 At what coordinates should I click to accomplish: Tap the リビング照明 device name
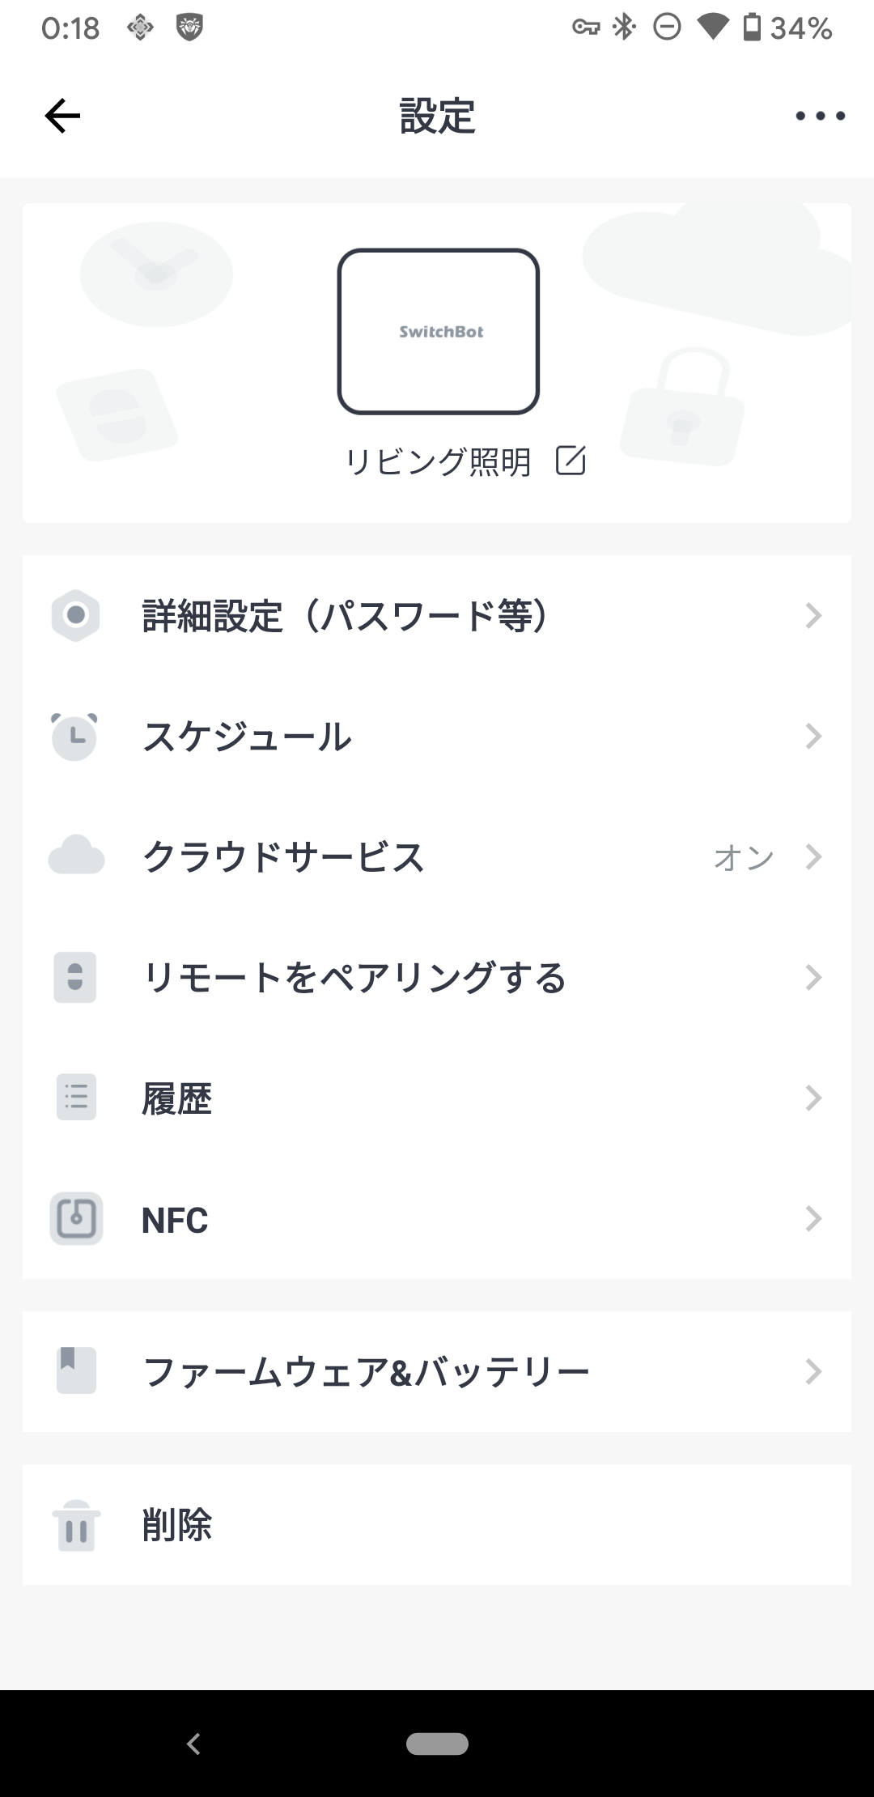[438, 462]
